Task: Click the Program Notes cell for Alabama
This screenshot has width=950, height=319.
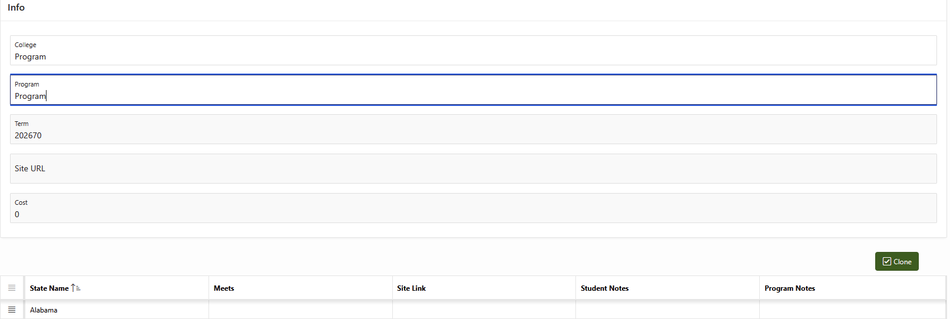Action: click(852, 310)
